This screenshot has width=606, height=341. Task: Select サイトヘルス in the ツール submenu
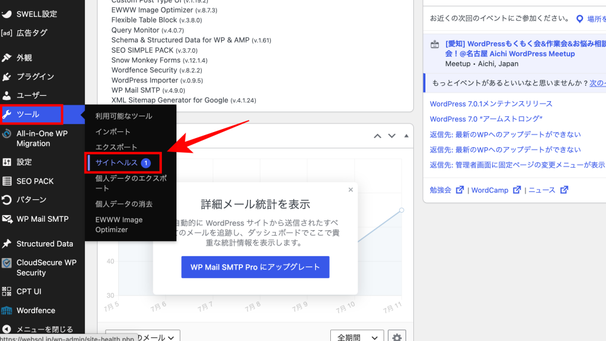122,162
